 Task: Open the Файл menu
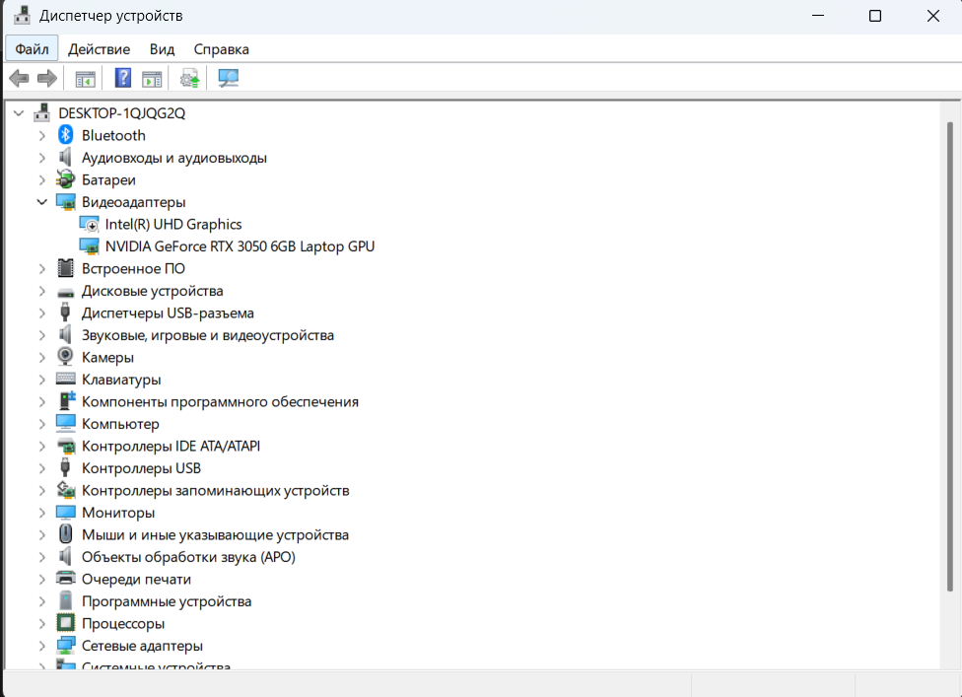(x=32, y=49)
